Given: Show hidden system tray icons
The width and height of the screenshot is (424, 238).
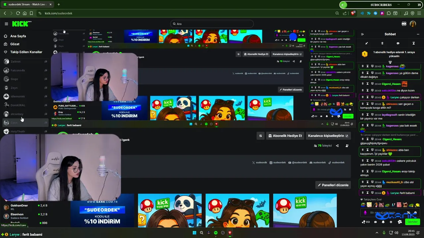Looking at the screenshot, I should (377, 233).
